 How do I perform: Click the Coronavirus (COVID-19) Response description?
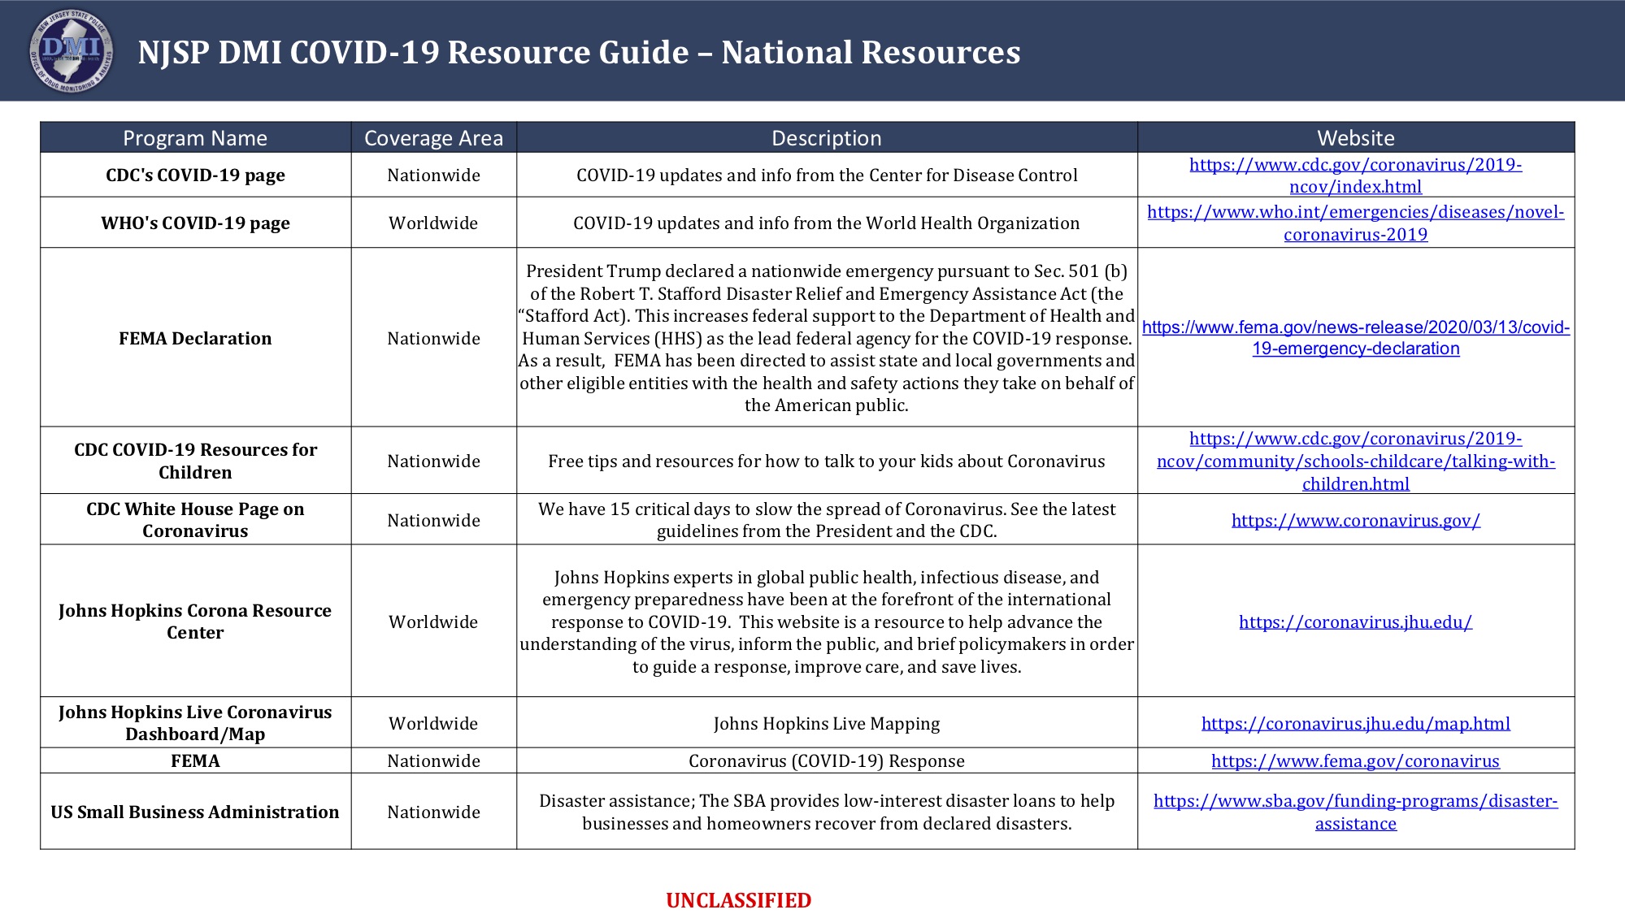(827, 760)
